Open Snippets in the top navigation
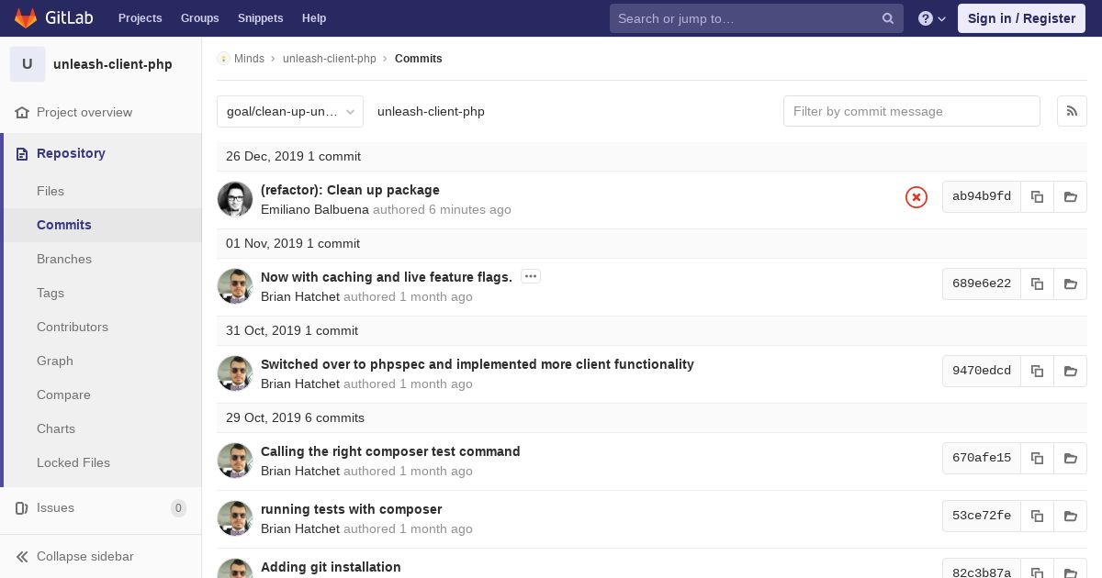1102x578 pixels. coord(260,18)
